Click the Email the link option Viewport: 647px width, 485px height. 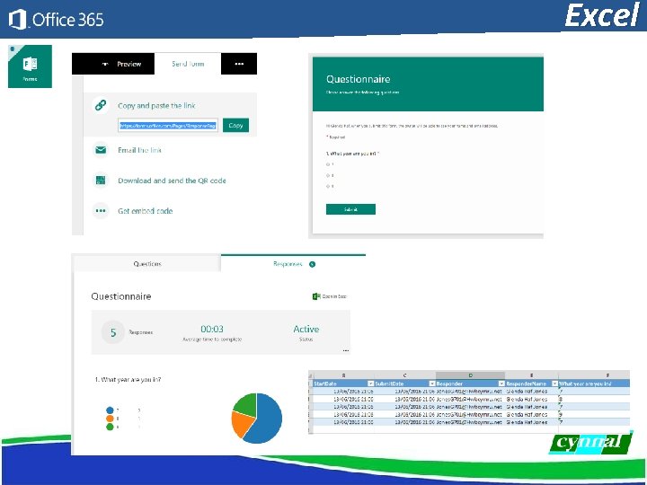pyautogui.click(x=139, y=150)
